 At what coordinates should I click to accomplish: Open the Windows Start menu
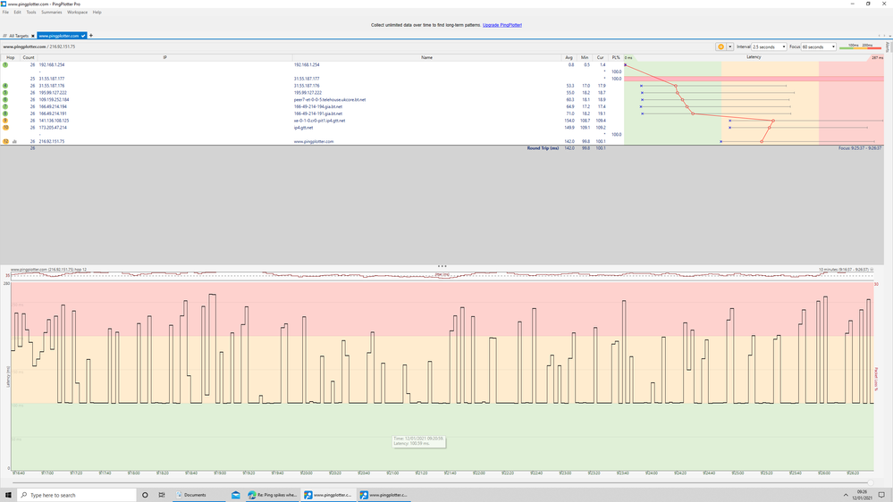tap(8, 495)
